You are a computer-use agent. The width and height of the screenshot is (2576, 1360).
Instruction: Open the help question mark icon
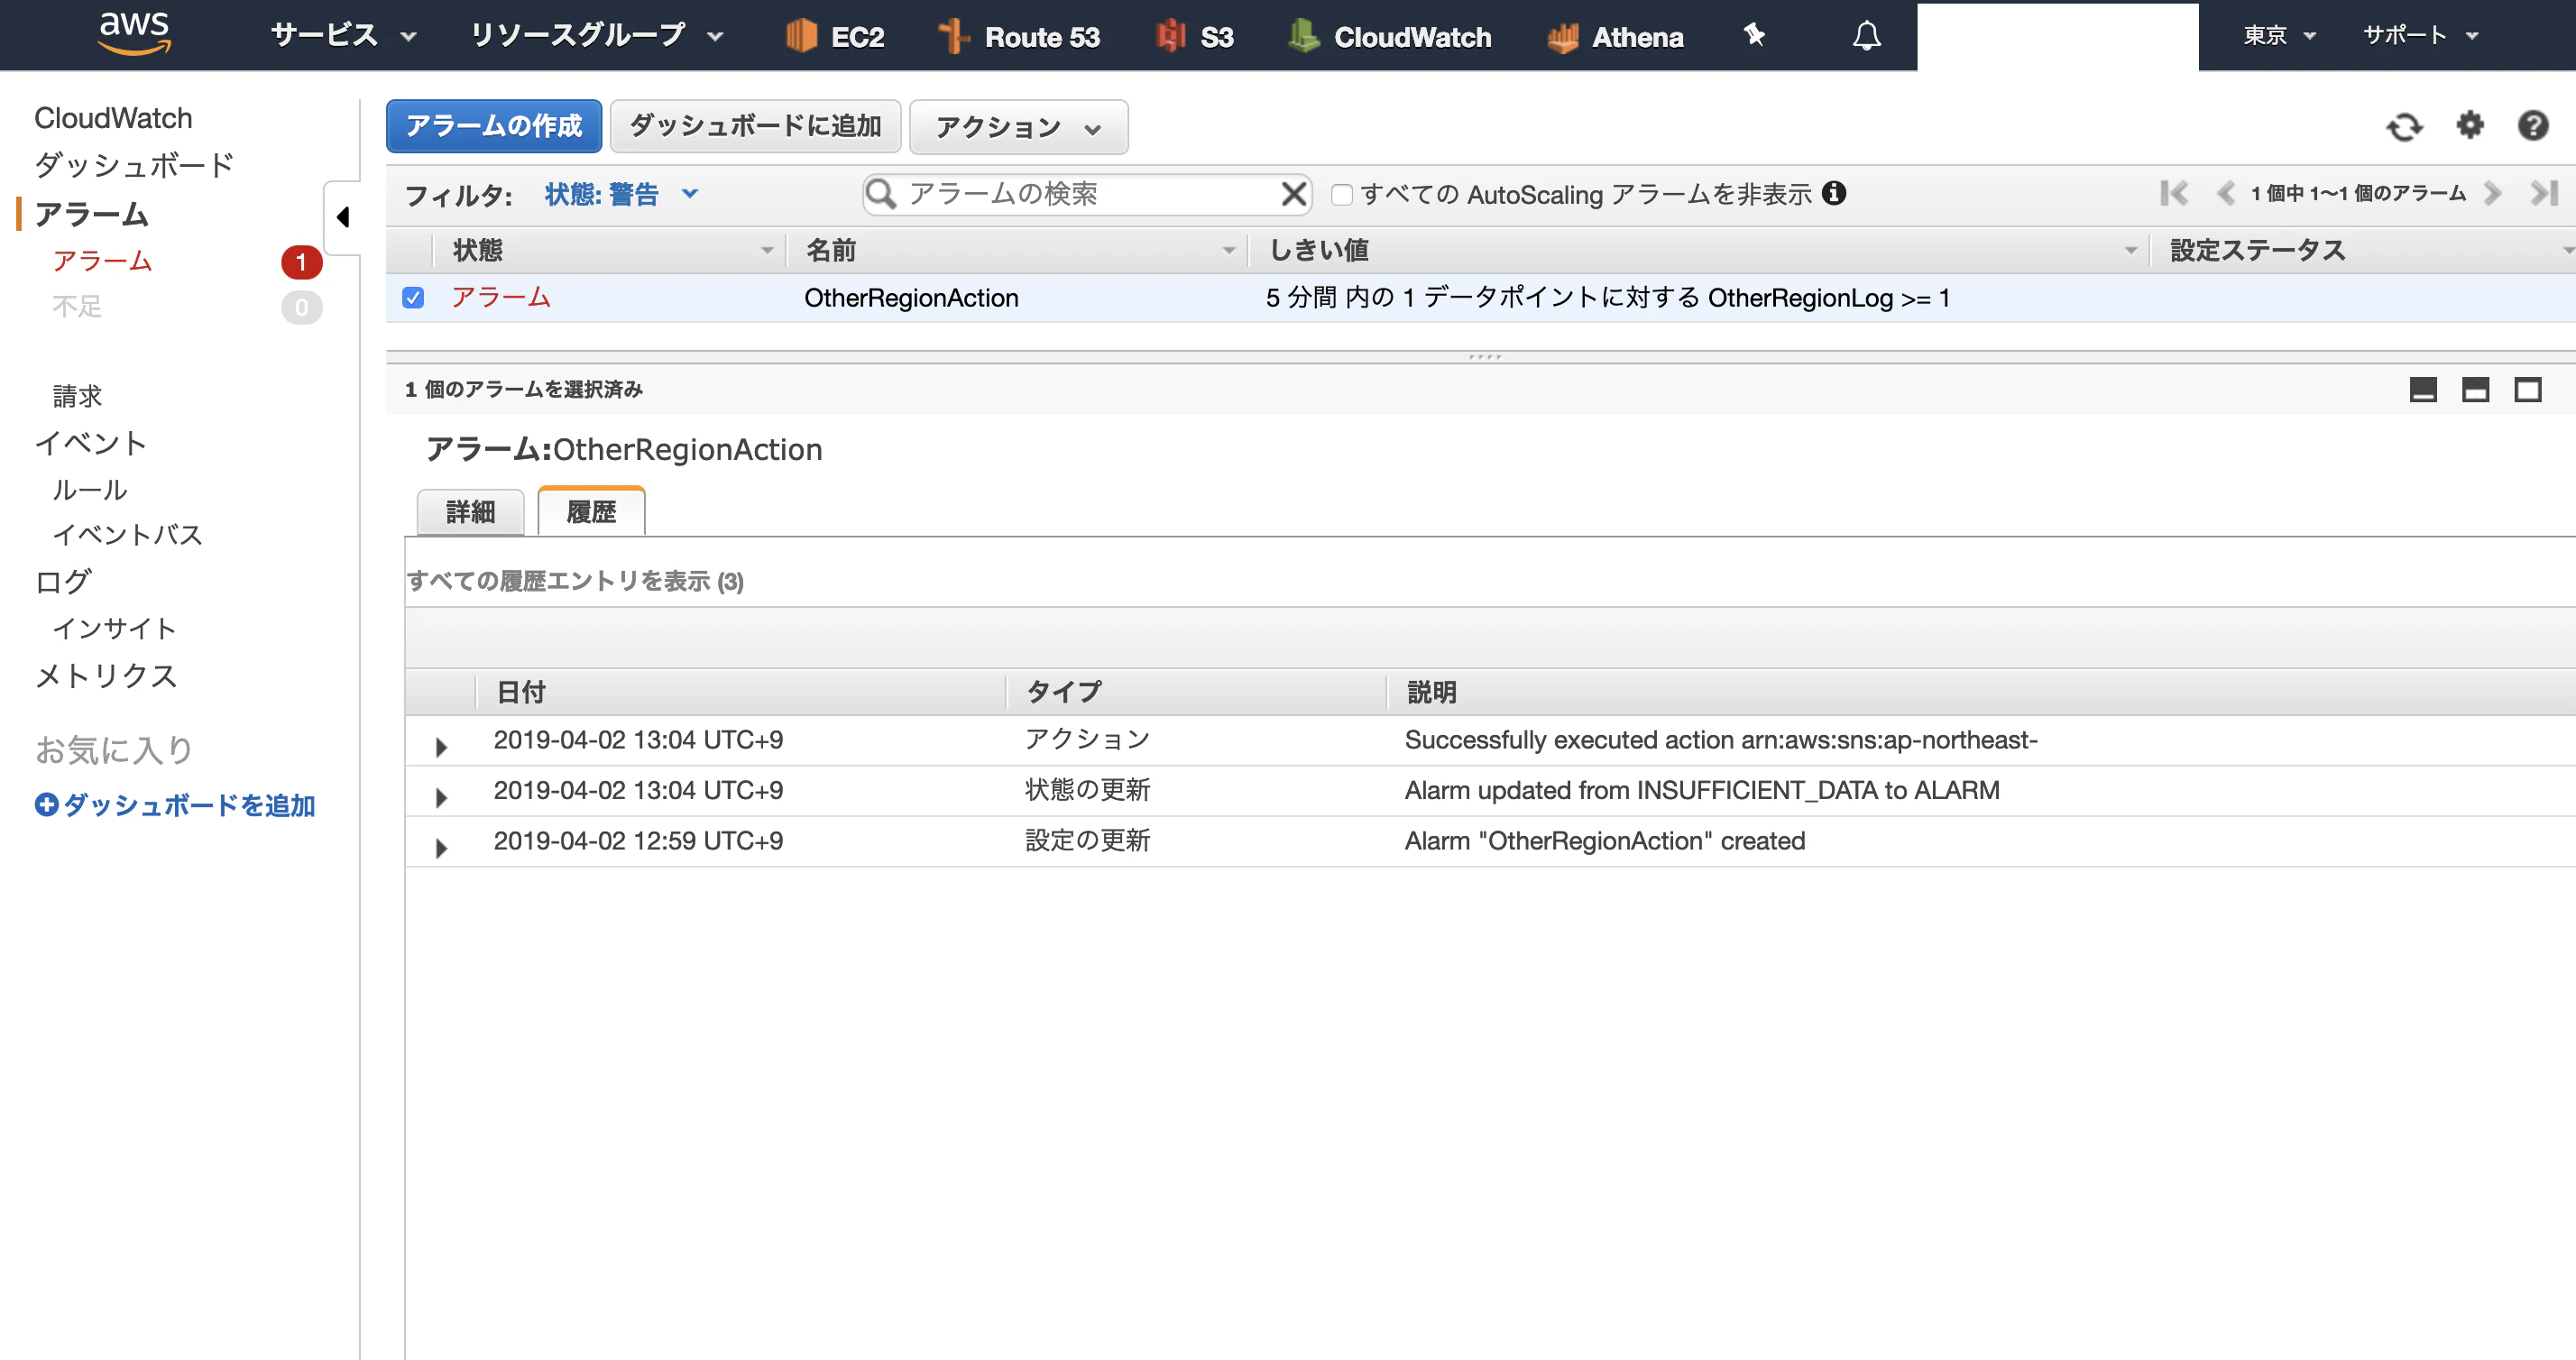(x=2533, y=125)
